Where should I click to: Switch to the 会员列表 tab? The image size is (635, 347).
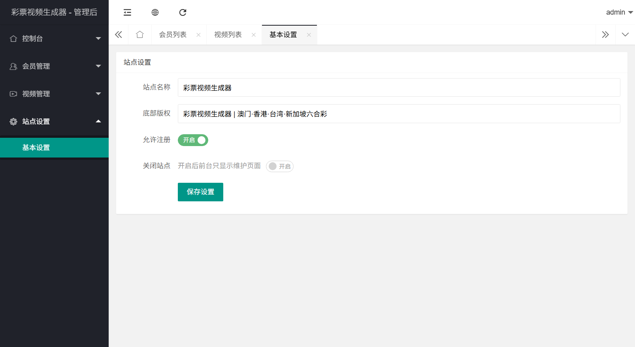tap(173, 35)
